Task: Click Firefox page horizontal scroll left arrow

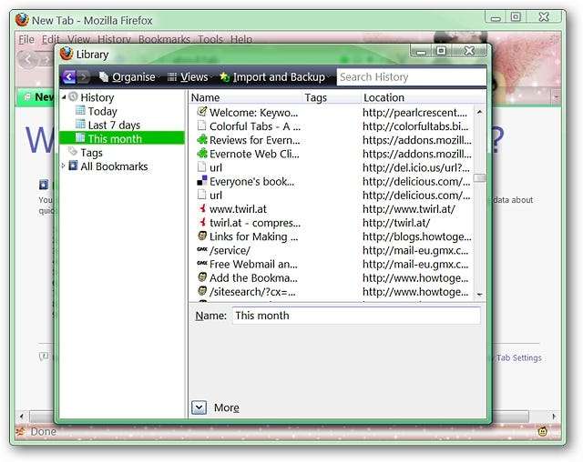Action: tap(21, 417)
